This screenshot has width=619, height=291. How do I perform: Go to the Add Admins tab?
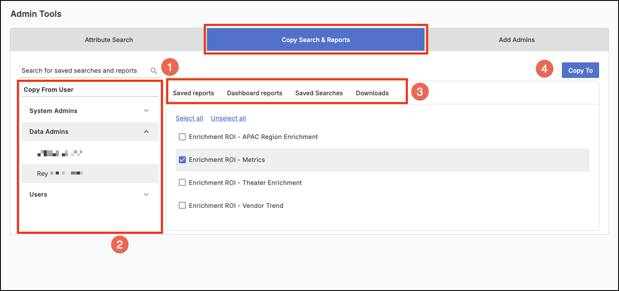coord(516,40)
